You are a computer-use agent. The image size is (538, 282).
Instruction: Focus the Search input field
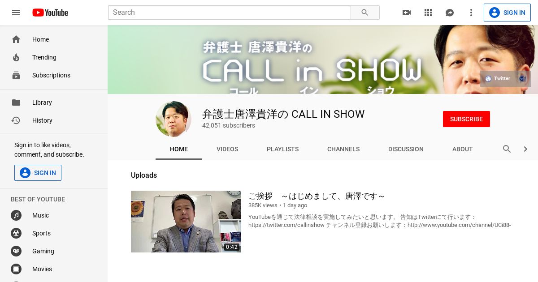[230, 13]
